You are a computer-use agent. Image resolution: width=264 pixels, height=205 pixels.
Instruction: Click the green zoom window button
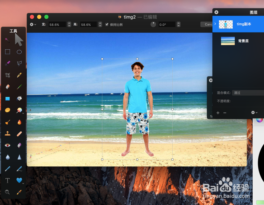46,17
